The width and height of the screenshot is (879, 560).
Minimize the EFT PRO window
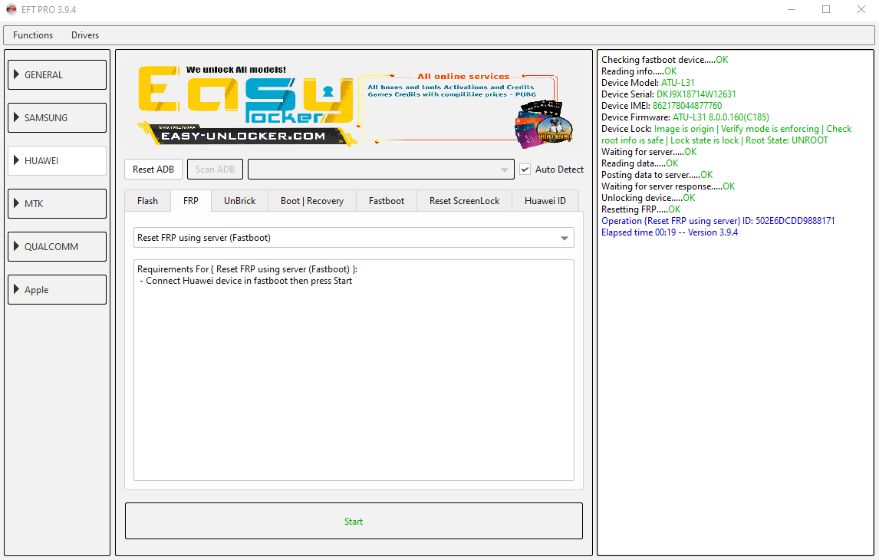click(792, 9)
